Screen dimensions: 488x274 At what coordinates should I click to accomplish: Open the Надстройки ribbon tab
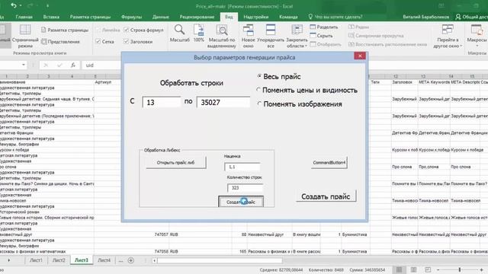tap(256, 17)
